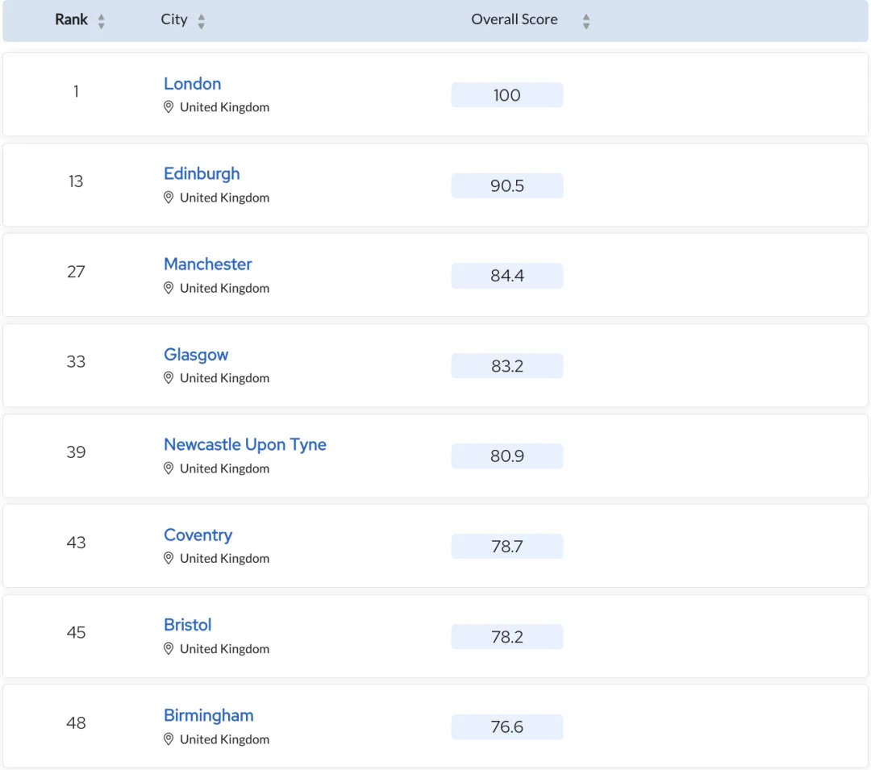Open the London city link
Image resolution: width=871 pixels, height=770 pixels.
[x=192, y=84]
